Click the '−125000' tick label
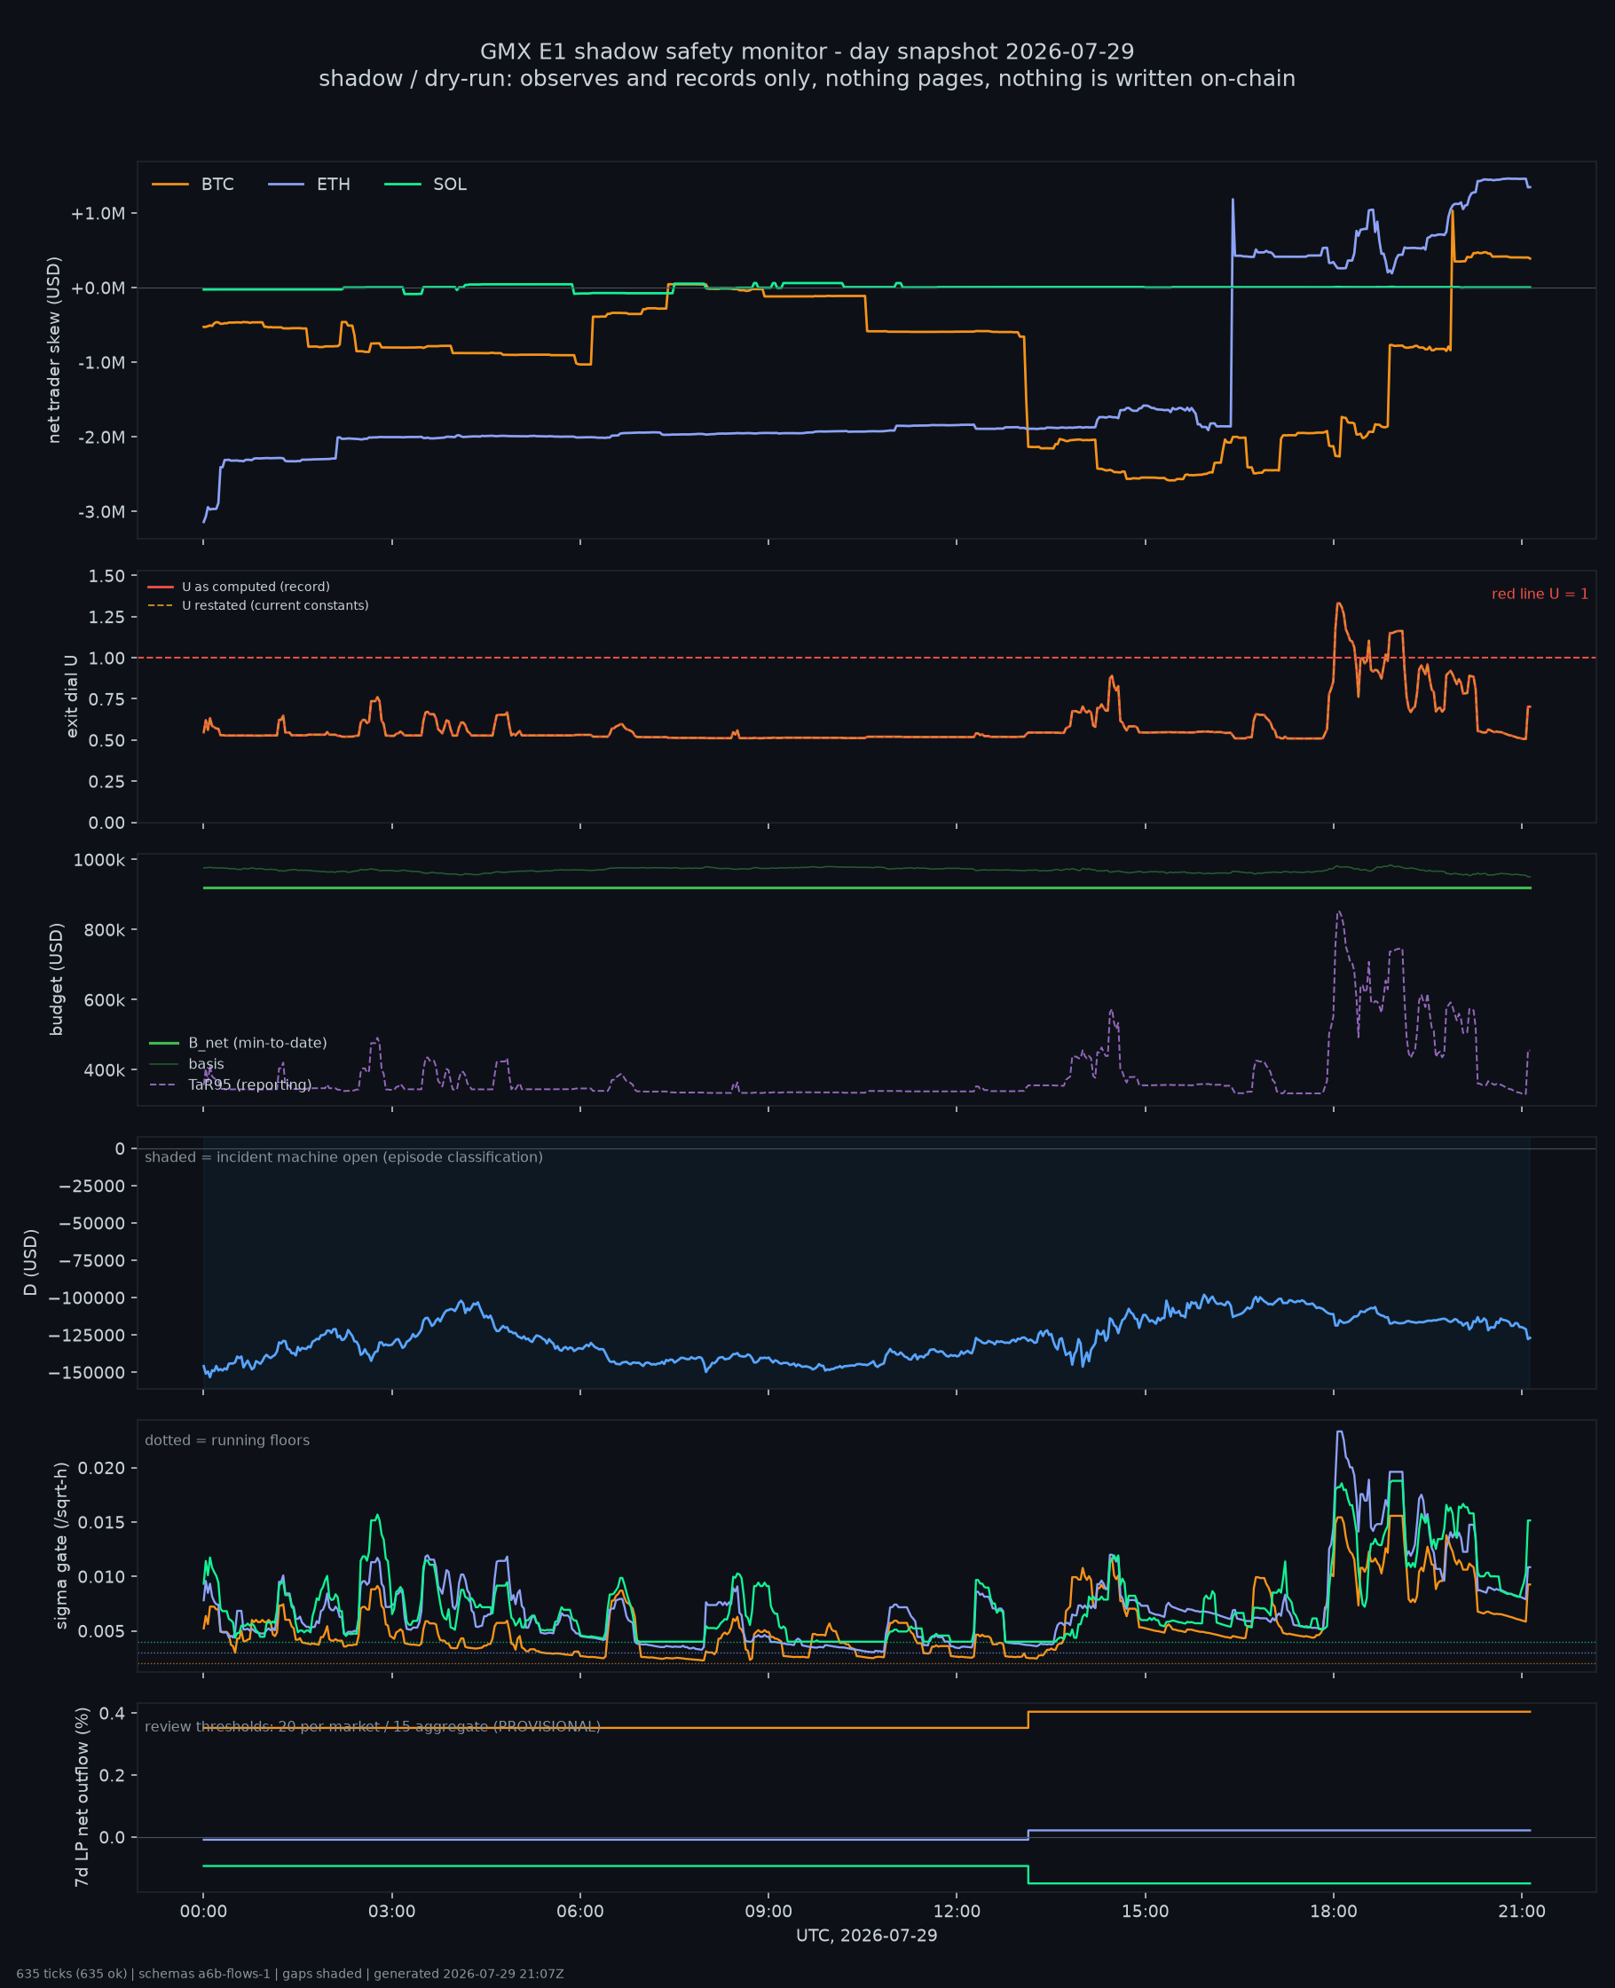 pyautogui.click(x=88, y=1335)
